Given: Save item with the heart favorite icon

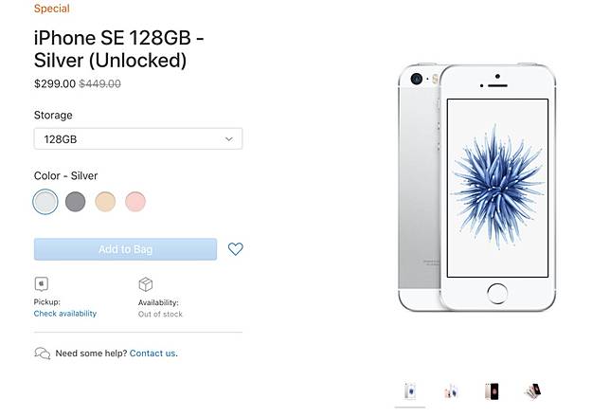Looking at the screenshot, I should pos(236,249).
